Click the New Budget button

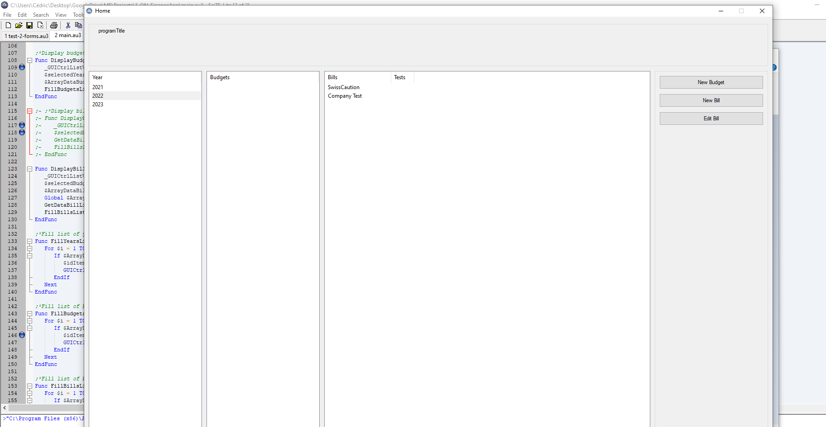pyautogui.click(x=711, y=82)
